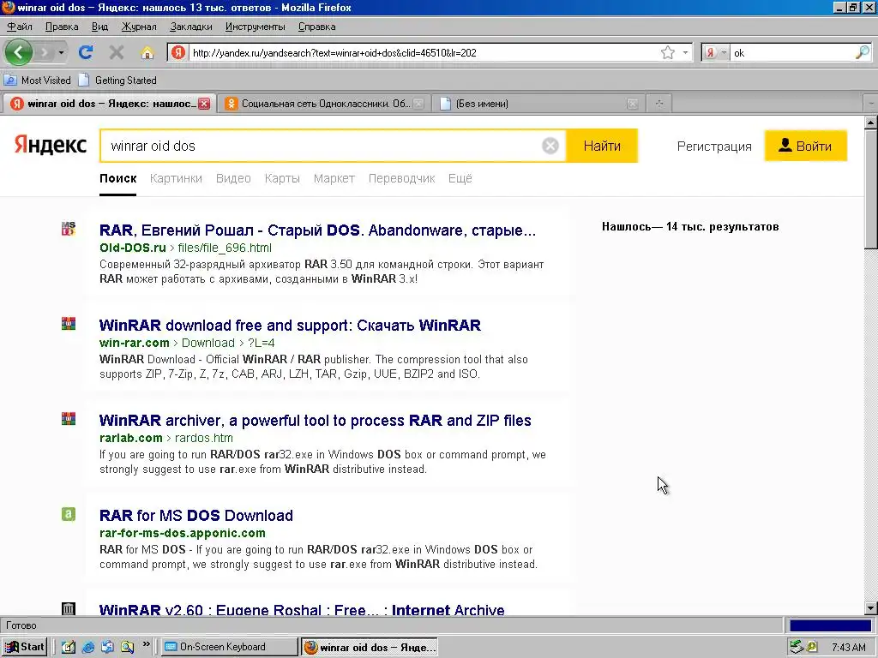Open the Регистрация link

[714, 147]
